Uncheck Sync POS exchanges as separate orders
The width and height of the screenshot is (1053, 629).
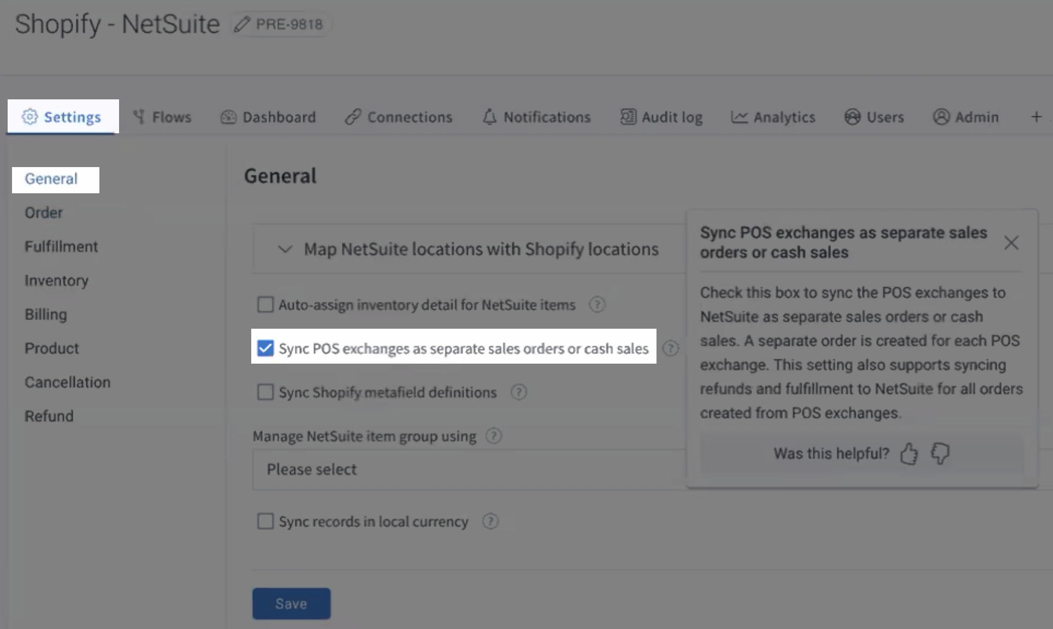(x=265, y=348)
